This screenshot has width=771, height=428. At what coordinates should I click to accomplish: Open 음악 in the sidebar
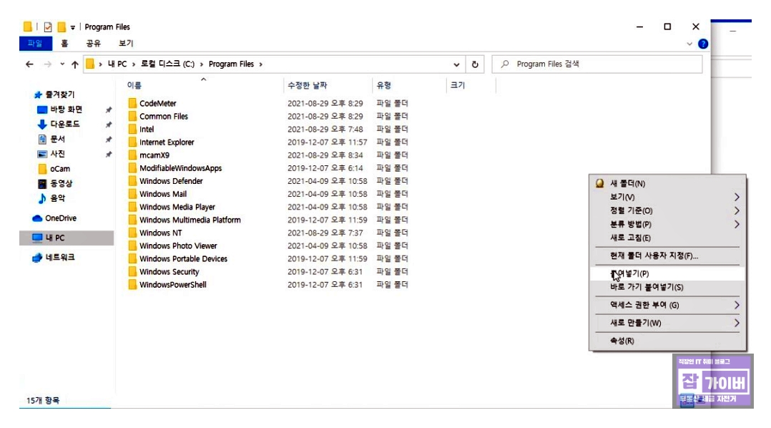[x=57, y=198]
